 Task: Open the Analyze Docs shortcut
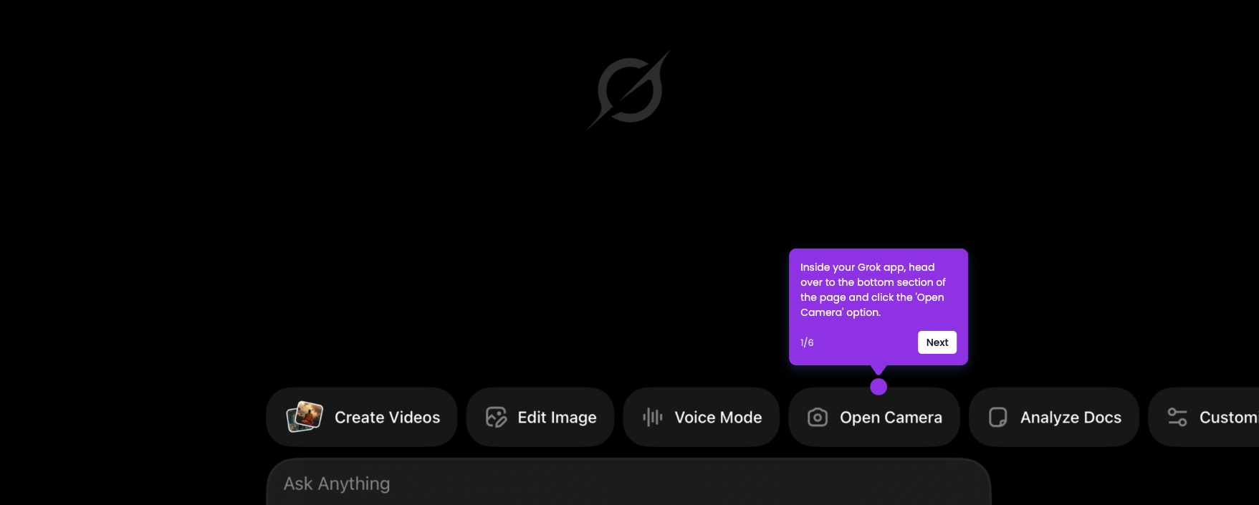click(x=1054, y=417)
